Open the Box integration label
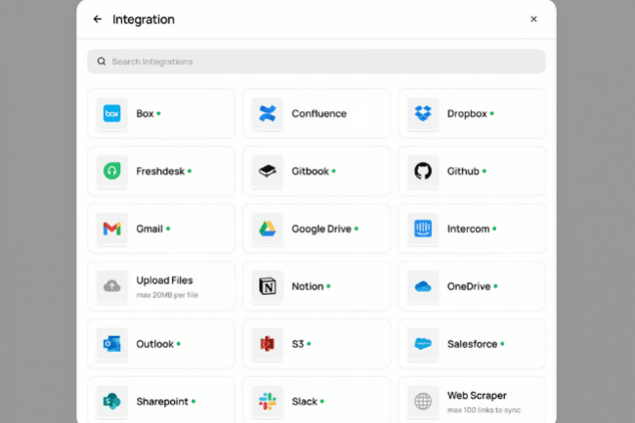 [x=145, y=113]
